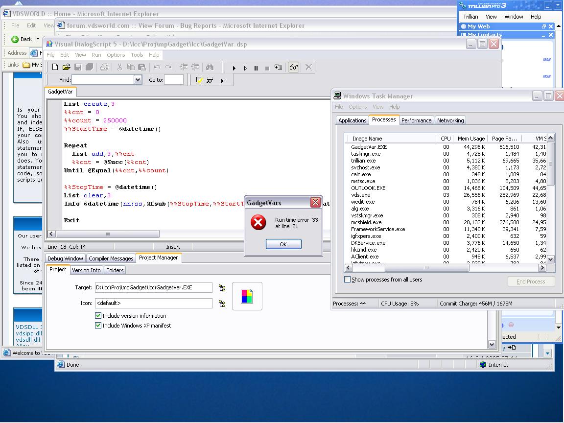Image resolution: width=564 pixels, height=423 pixels.
Task: Select the Debug Window tab
Action: 65,258
